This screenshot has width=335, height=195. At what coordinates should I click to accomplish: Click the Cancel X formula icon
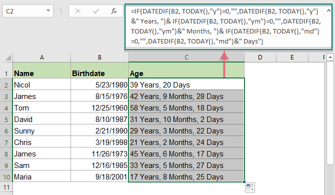pos(78,11)
